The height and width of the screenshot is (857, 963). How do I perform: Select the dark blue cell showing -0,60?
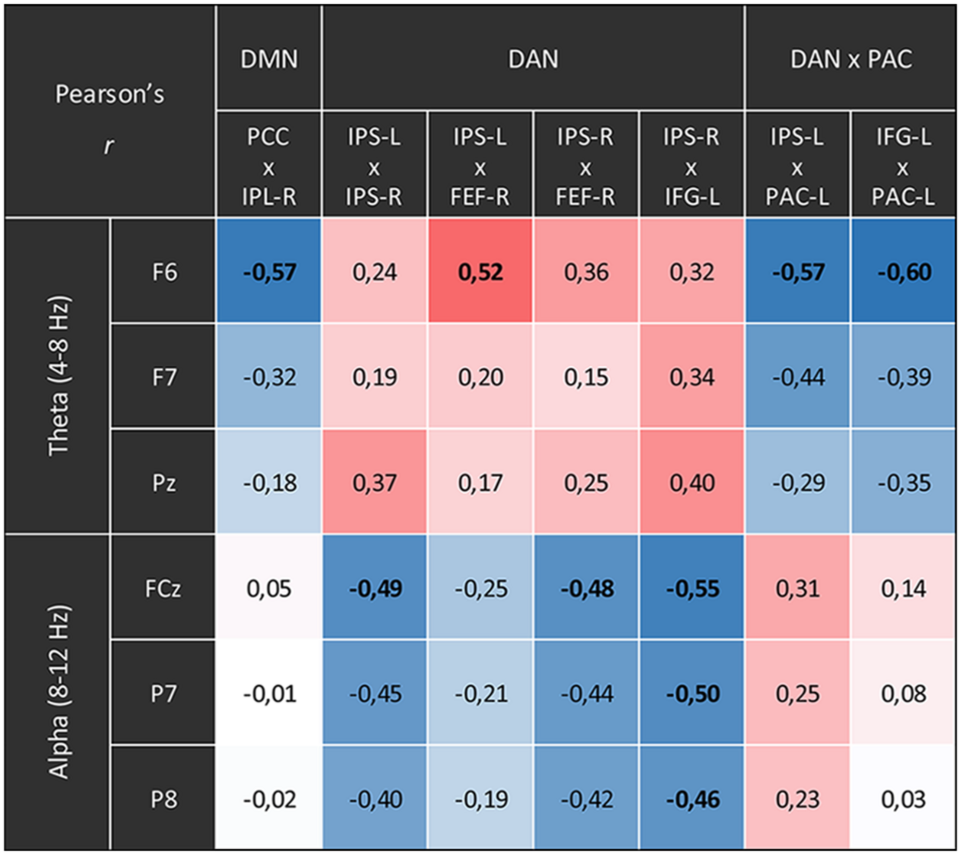coord(904,272)
